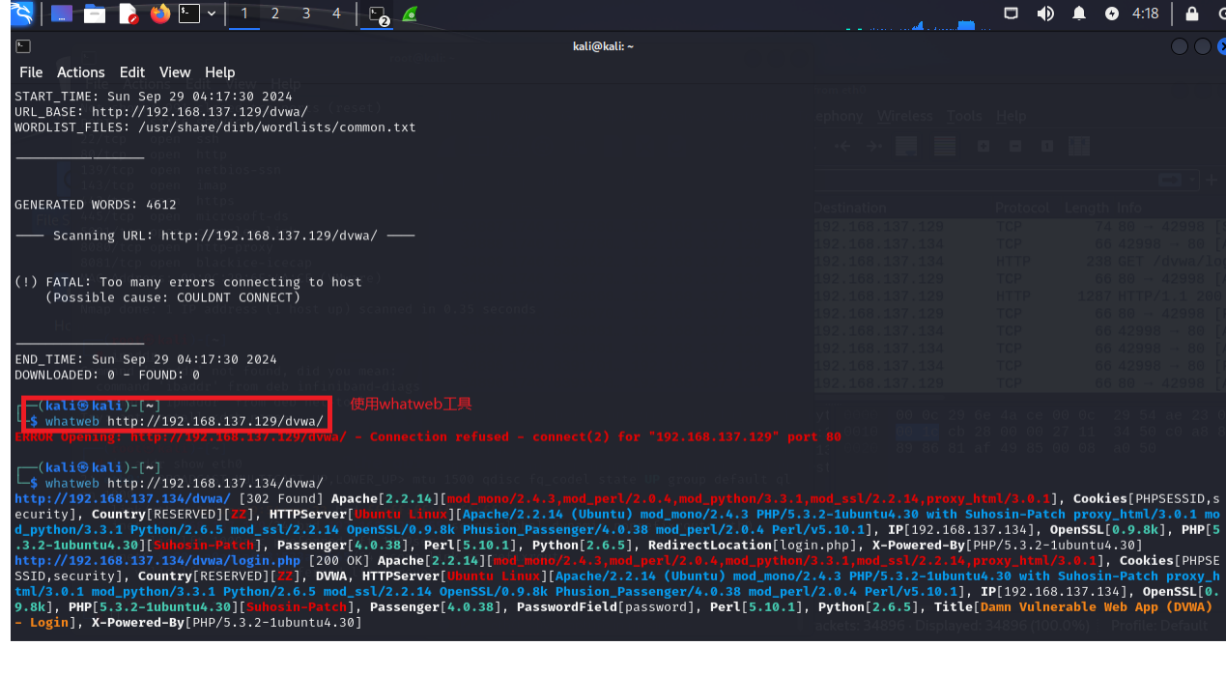
Task: Bring up Wireshark from the taskbar
Action: click(411, 14)
